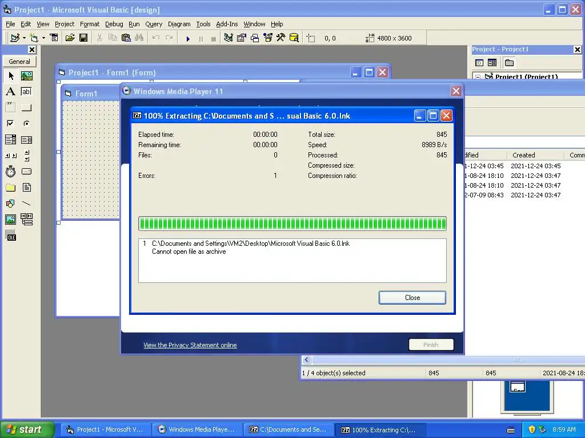Open the Project Explorer from the toolbar

[229, 38]
